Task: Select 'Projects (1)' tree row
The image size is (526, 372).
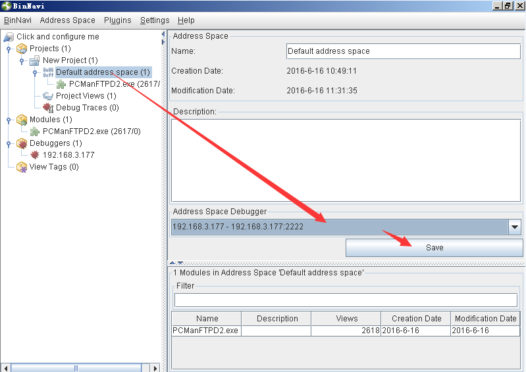Action: [50, 49]
